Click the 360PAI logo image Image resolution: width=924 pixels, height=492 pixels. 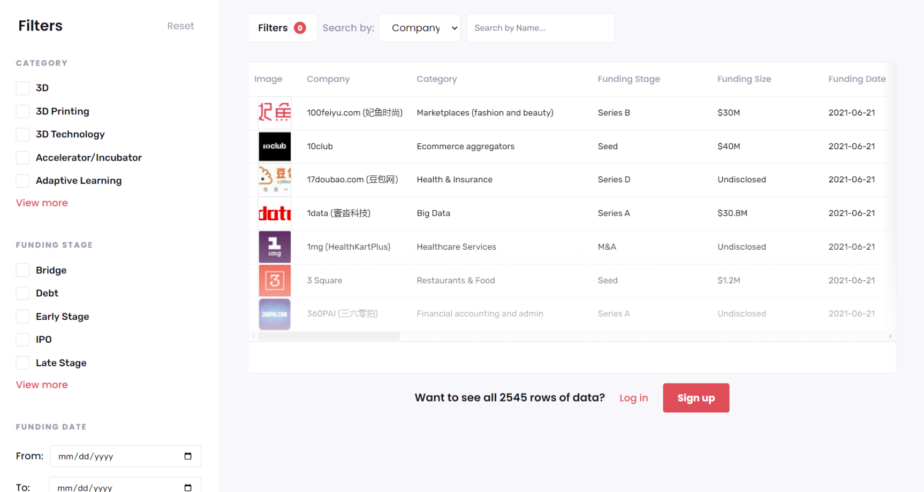click(x=274, y=314)
